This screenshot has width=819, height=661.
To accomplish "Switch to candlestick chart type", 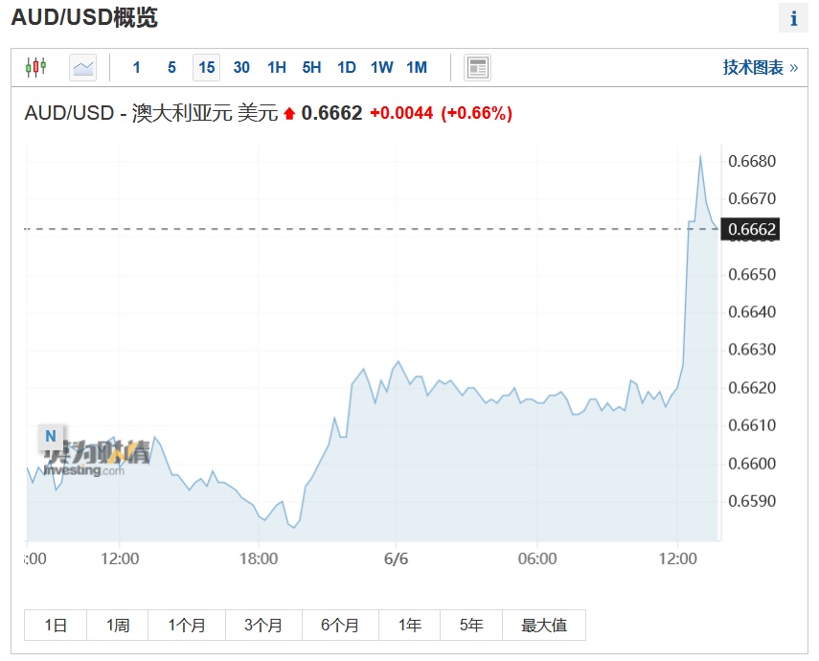I will coord(36,67).
